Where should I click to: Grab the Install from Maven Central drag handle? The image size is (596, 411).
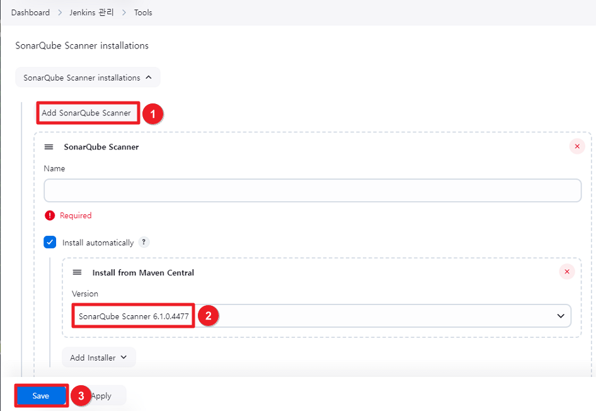point(77,272)
